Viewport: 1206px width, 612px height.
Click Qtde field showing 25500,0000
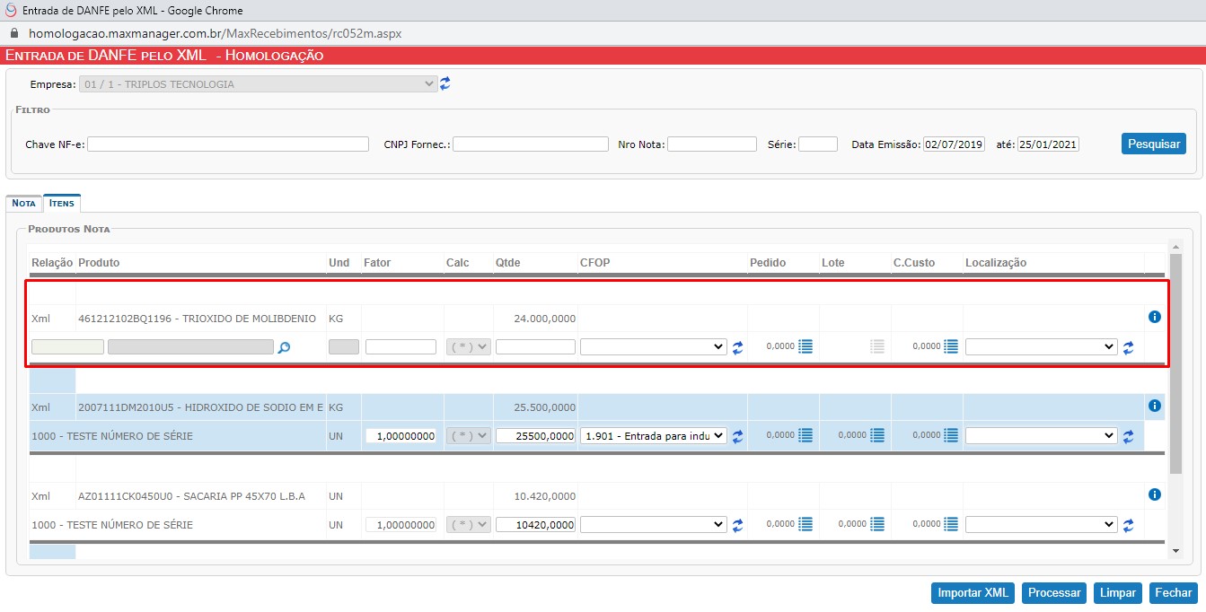(x=535, y=436)
